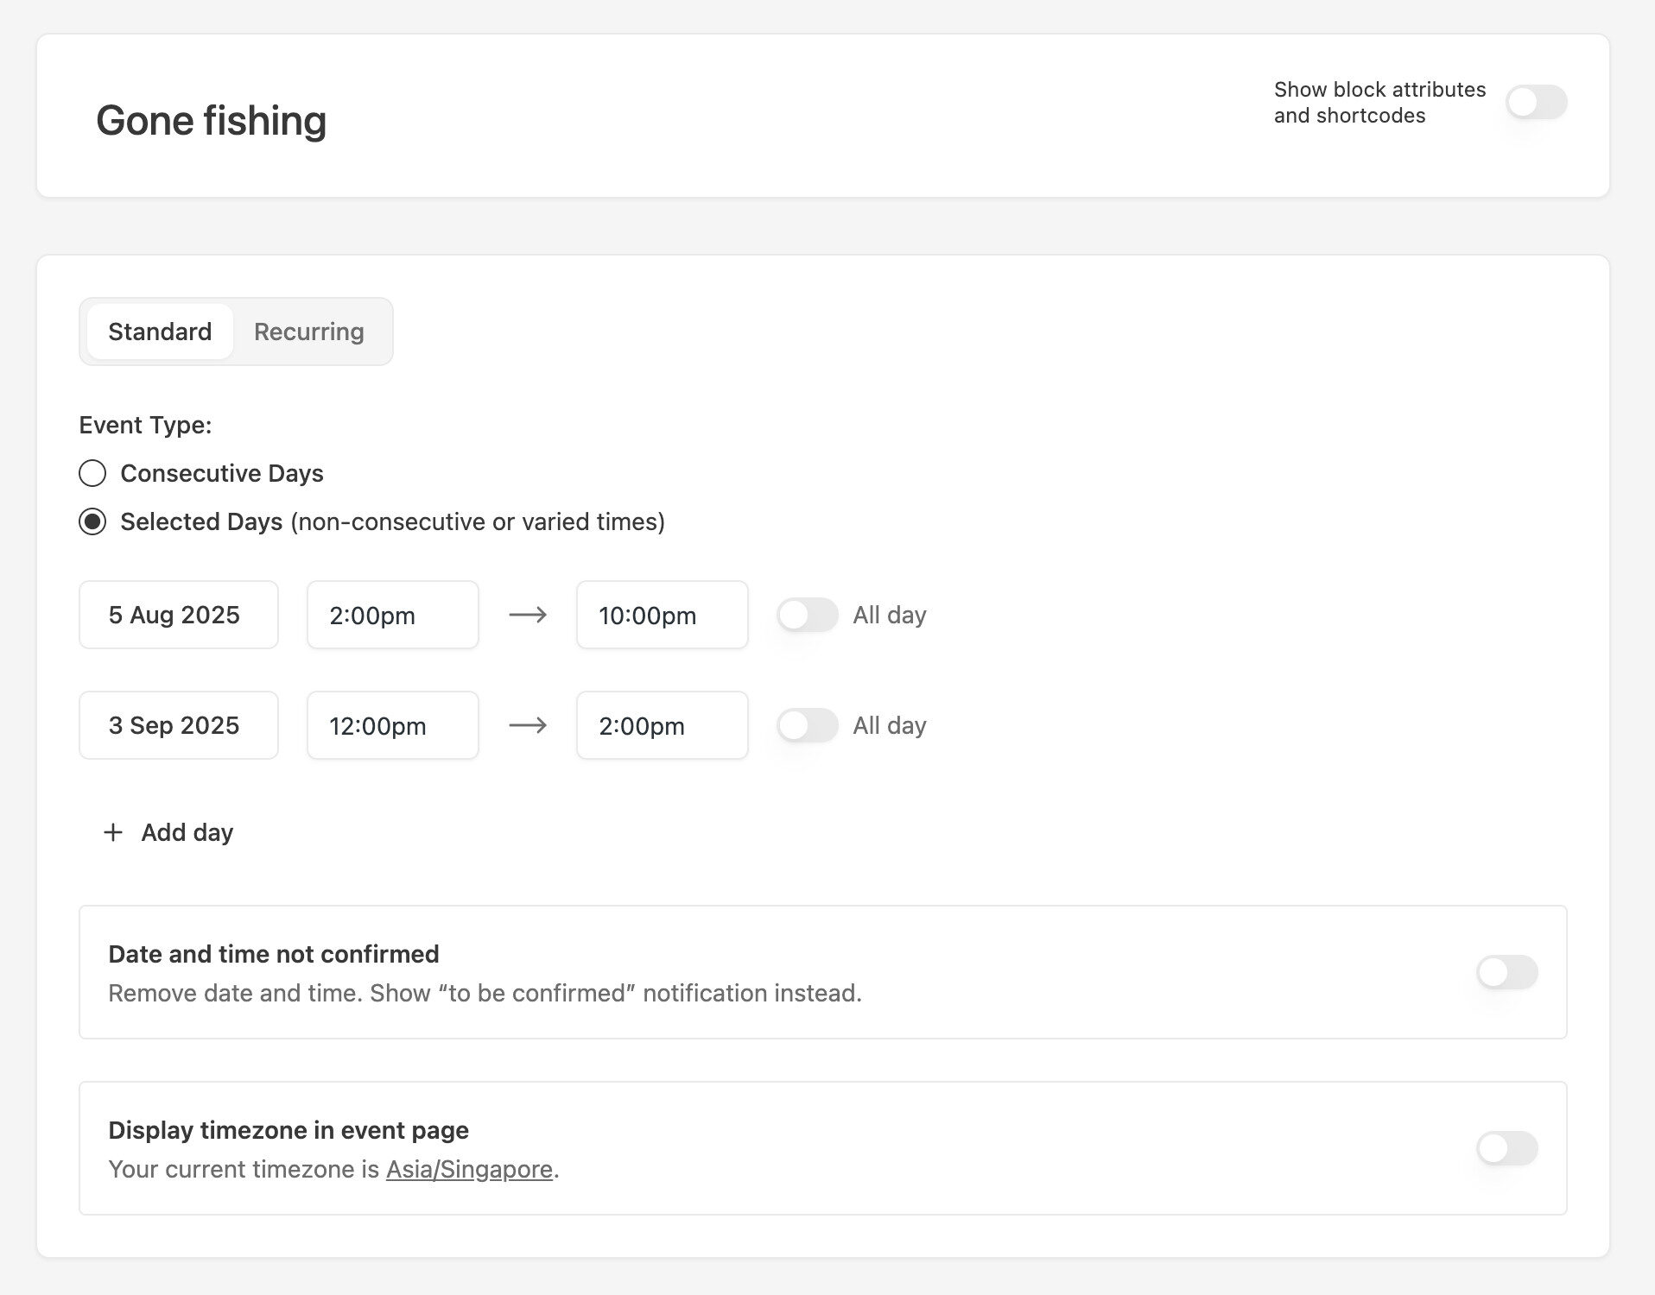Enable All day for 5 Aug 2025
This screenshot has width=1655, height=1295.
(807, 615)
